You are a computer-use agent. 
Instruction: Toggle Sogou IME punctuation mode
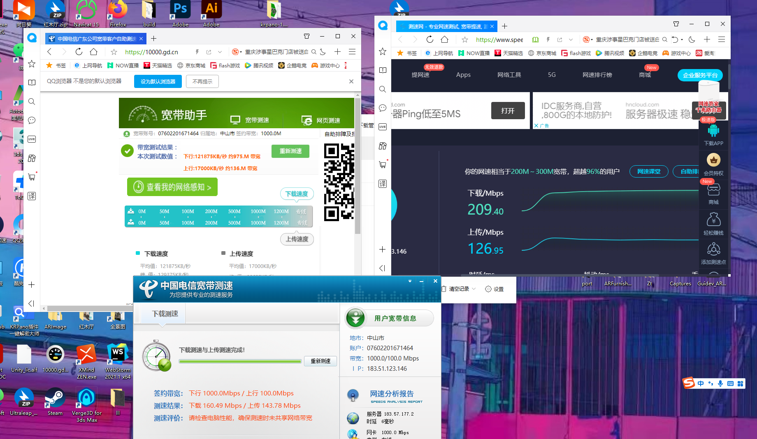click(x=711, y=384)
